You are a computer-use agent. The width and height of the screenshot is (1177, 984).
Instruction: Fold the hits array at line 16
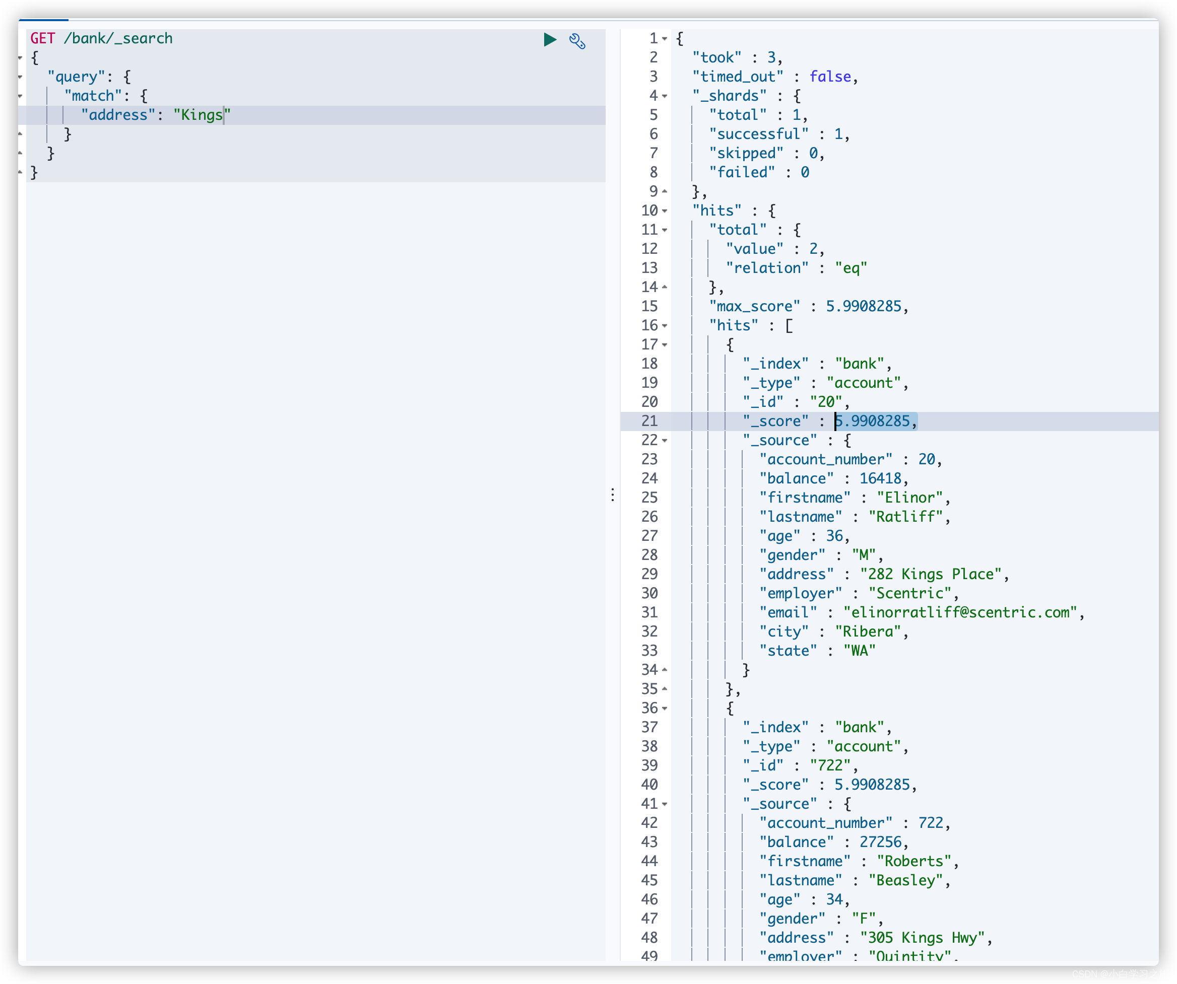[x=665, y=325]
